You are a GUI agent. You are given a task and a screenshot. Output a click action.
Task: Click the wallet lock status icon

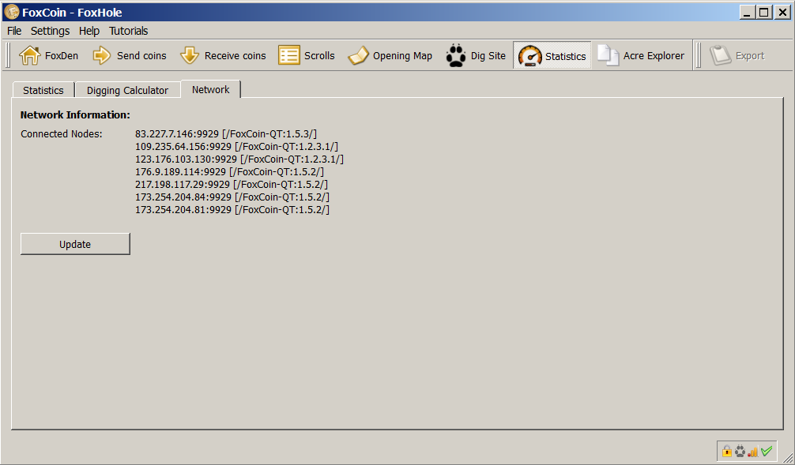pos(726,450)
